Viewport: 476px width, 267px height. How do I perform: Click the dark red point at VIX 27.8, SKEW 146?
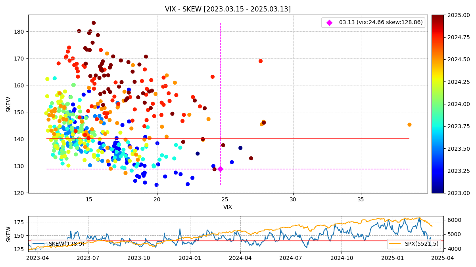[264, 123]
